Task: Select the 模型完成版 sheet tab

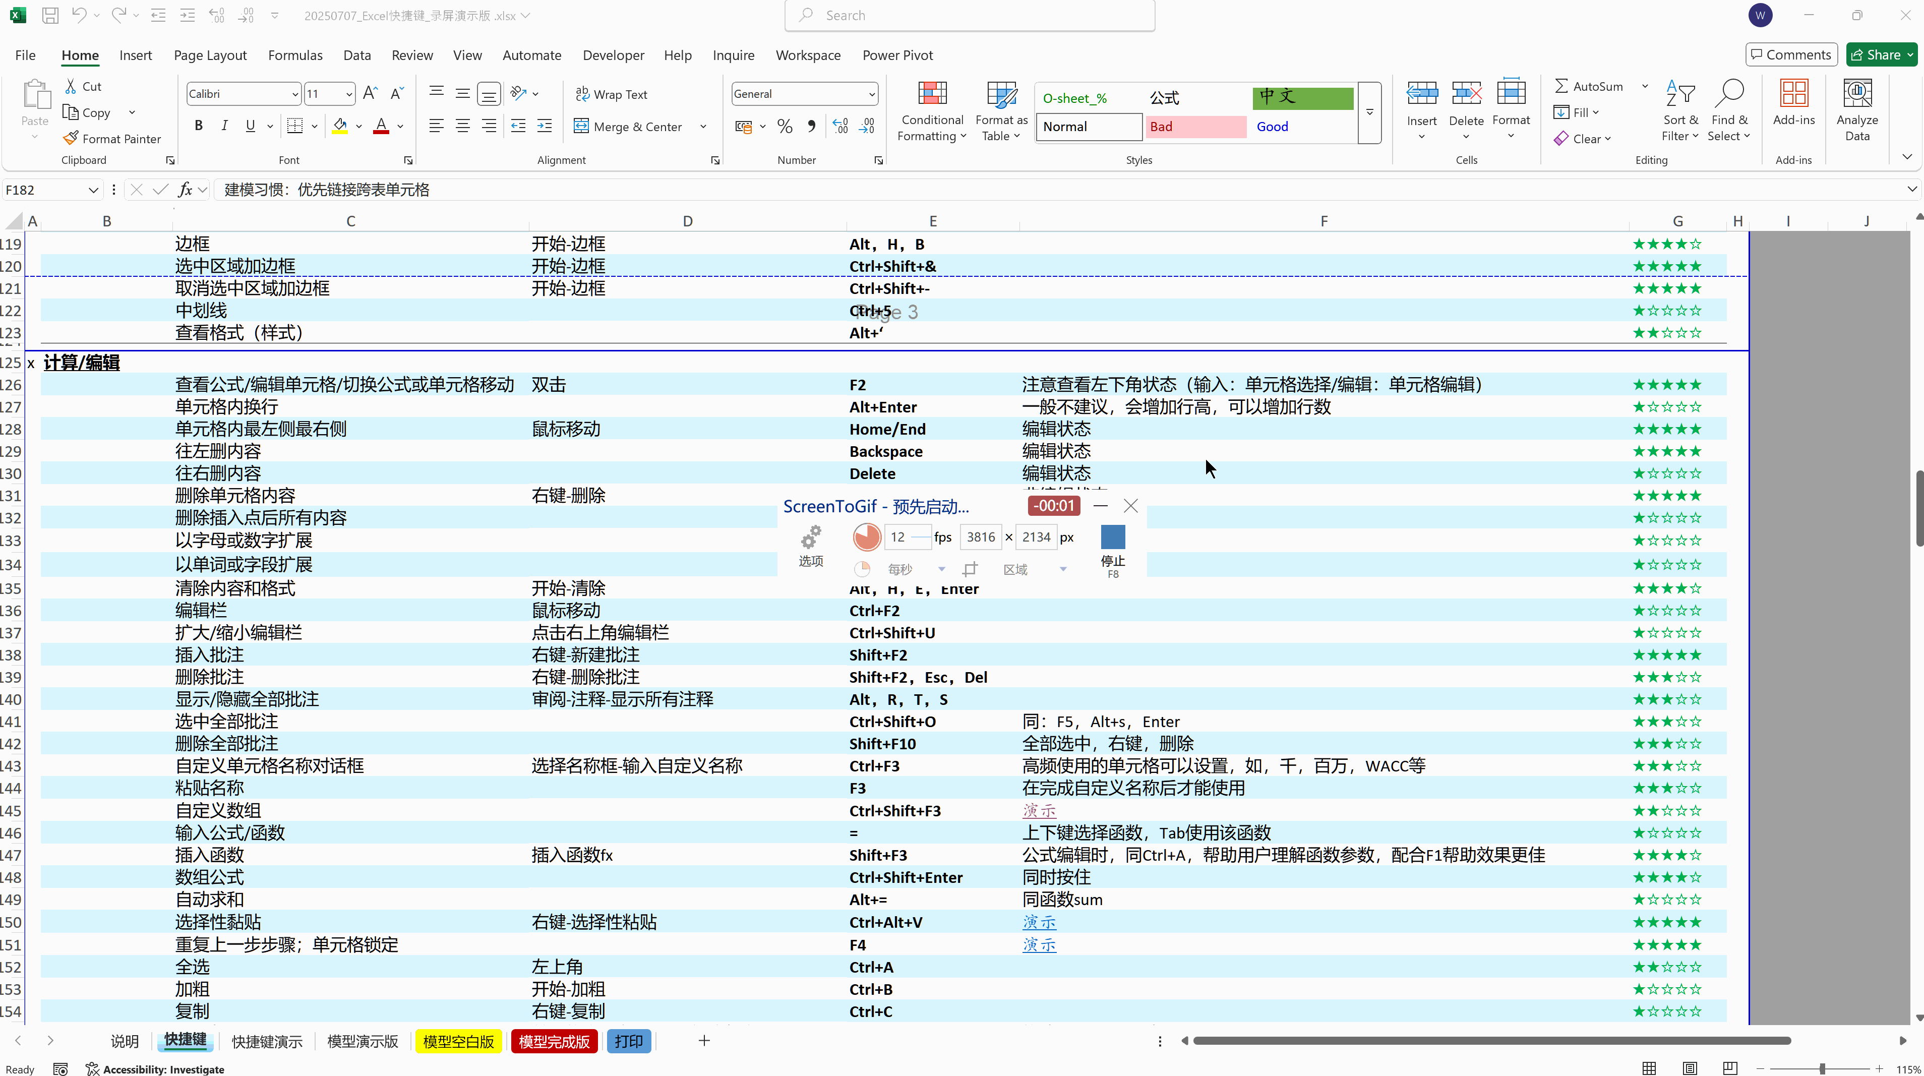Action: [554, 1041]
